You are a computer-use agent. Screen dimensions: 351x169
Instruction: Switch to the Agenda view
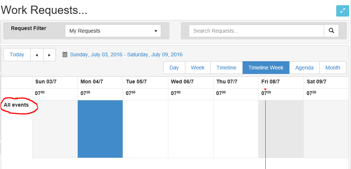click(304, 68)
